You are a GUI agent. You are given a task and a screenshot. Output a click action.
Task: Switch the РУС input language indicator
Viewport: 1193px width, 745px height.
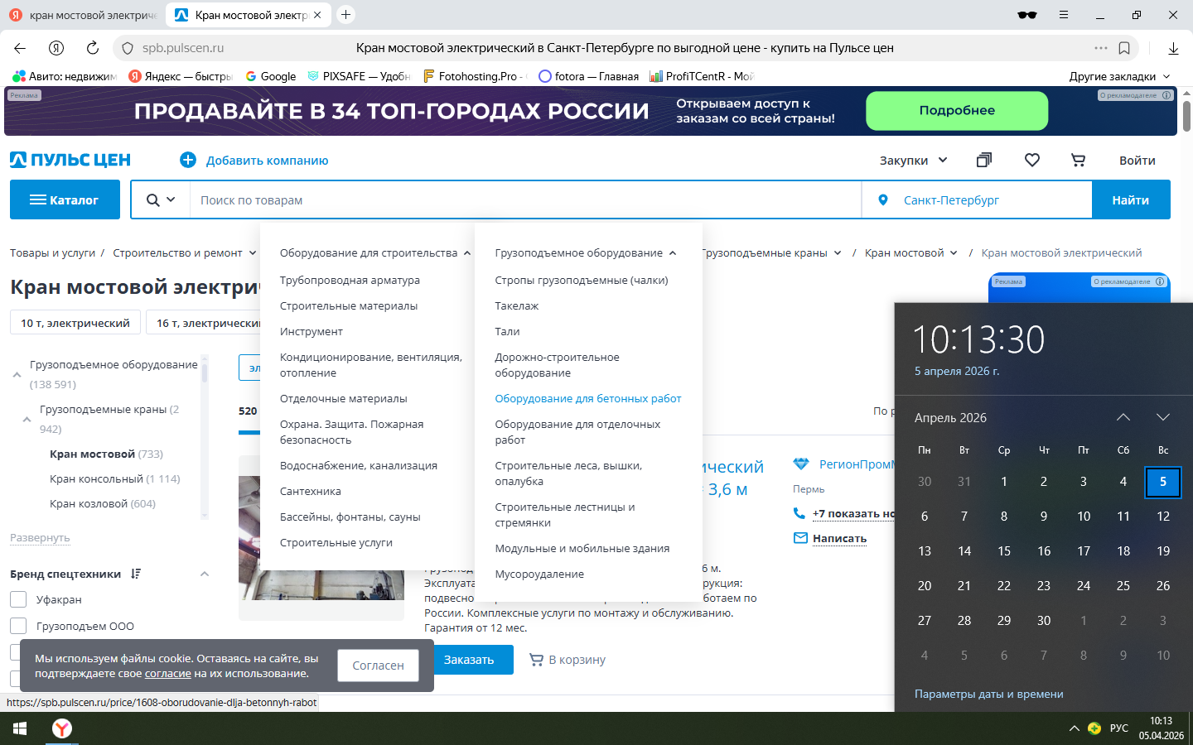click(1119, 728)
